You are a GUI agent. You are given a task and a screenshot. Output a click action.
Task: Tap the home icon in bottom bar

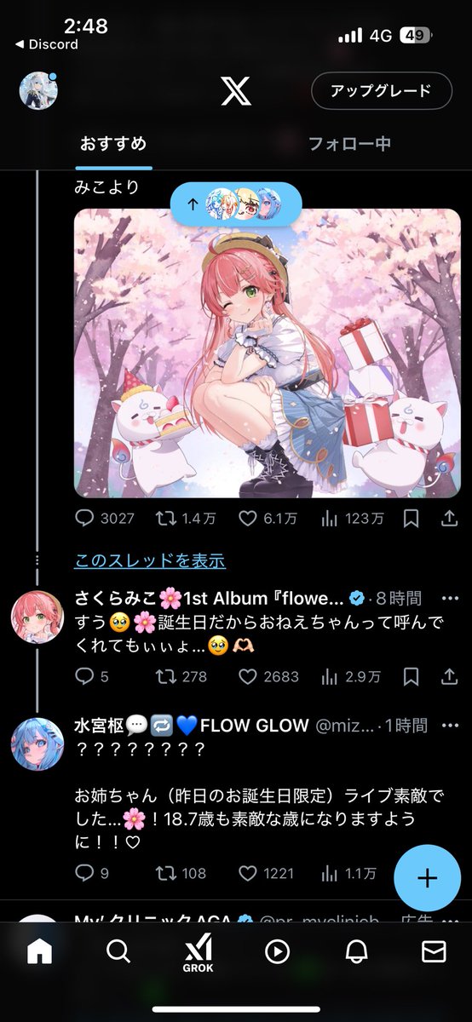[39, 951]
